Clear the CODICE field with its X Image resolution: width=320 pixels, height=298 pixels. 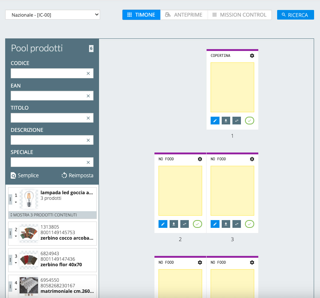88,73
